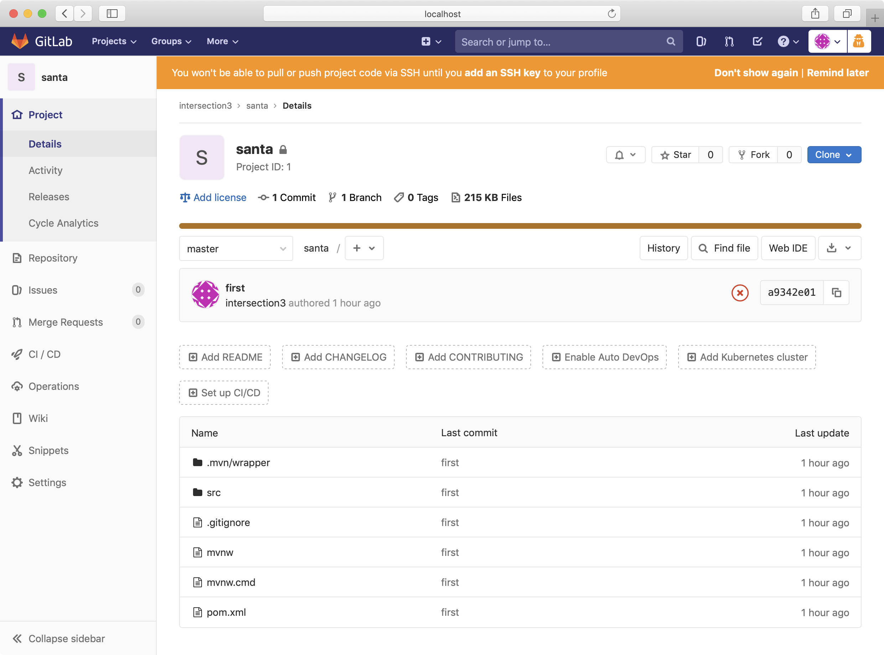Viewport: 884px width, 655px height.
Task: Open the 1 Branch link
Action: coord(355,197)
